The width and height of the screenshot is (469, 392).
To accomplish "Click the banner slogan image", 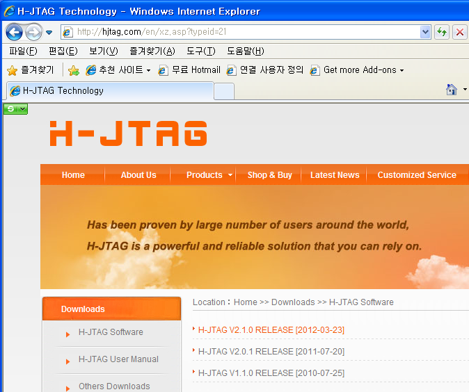I will tap(255, 236).
